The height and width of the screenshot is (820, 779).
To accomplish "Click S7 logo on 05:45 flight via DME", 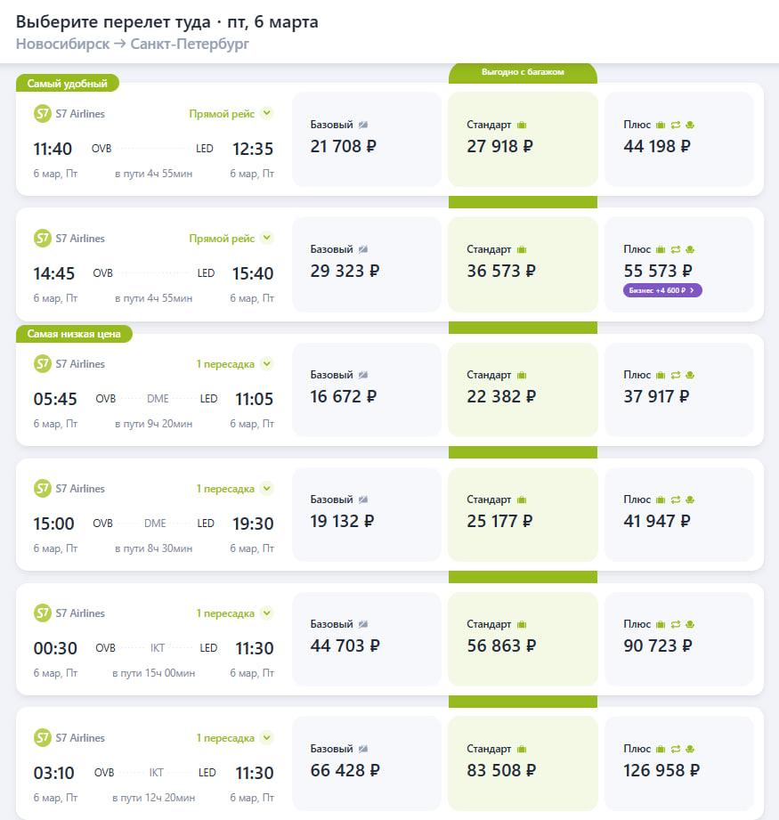I will click(43, 364).
